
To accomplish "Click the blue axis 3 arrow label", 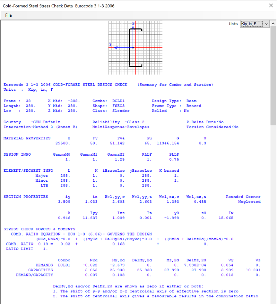I will (x=110, y=45).
